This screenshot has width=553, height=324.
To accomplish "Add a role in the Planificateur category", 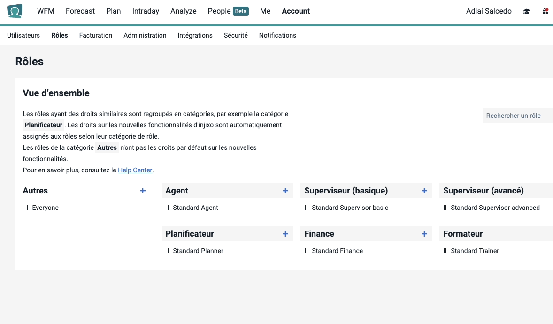I will click(x=285, y=233).
